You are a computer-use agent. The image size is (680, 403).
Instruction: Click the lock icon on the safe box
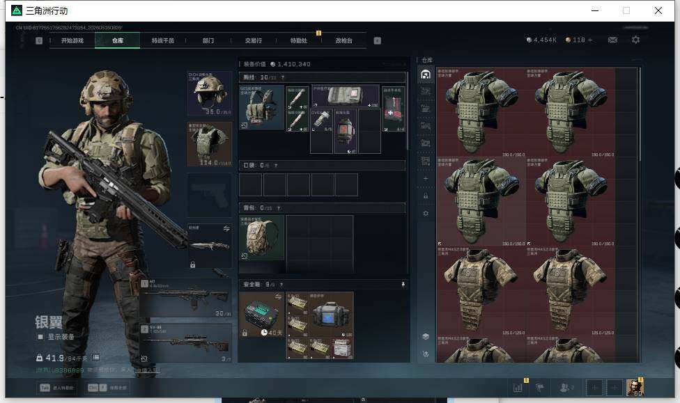(x=245, y=333)
